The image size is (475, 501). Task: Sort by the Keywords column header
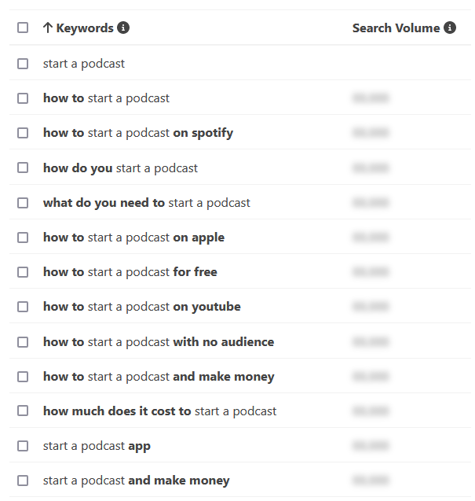click(85, 28)
